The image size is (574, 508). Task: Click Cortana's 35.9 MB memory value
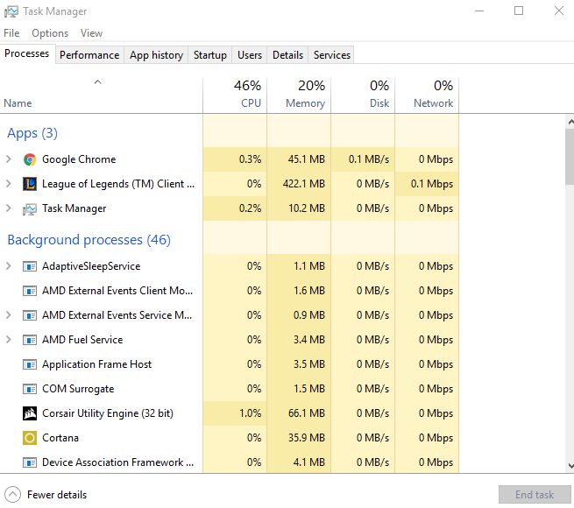click(x=307, y=438)
